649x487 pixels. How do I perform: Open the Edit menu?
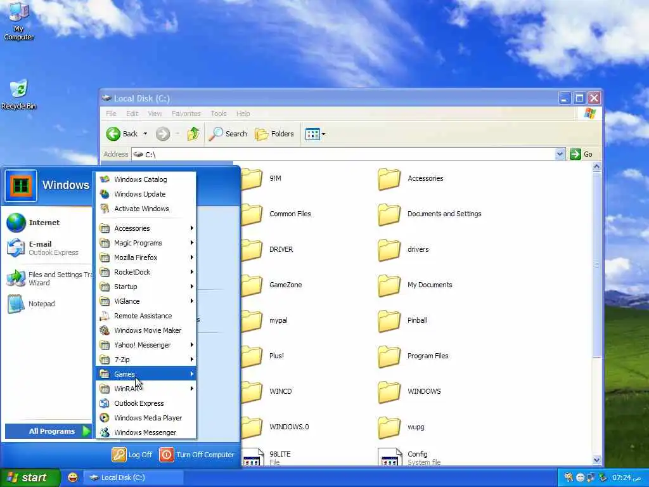pos(132,114)
